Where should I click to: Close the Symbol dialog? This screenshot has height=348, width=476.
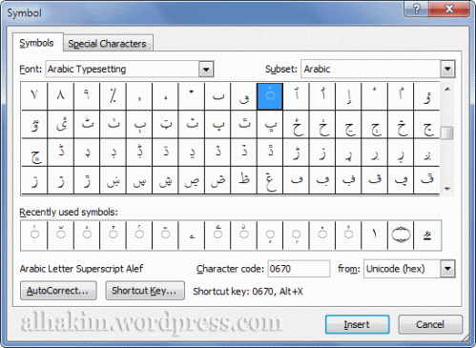pos(449,9)
